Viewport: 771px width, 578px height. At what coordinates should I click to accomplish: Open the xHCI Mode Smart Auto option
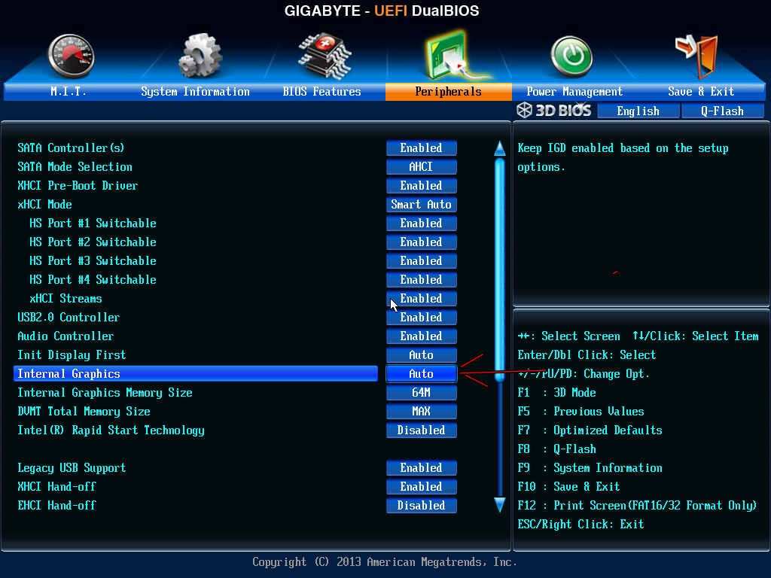(422, 205)
